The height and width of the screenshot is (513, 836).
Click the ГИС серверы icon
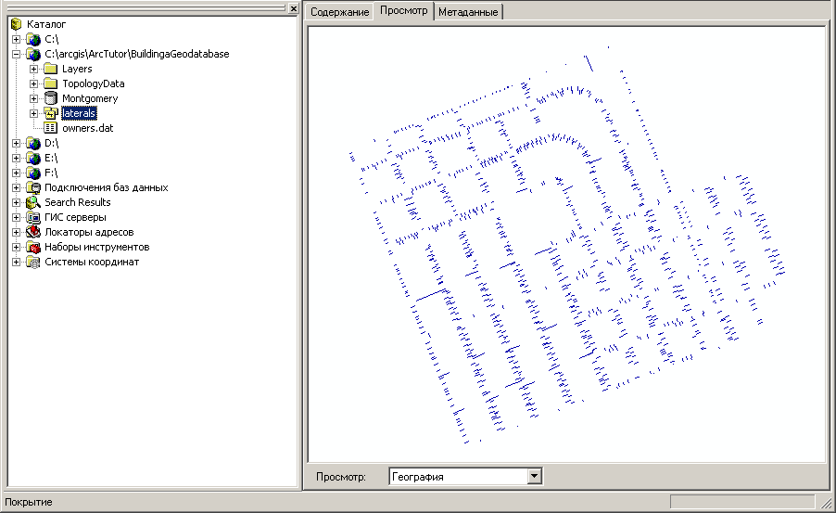(33, 217)
